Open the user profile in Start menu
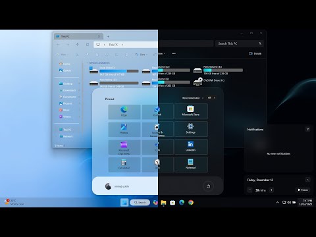The height and width of the screenshot is (237, 316). 117,186
